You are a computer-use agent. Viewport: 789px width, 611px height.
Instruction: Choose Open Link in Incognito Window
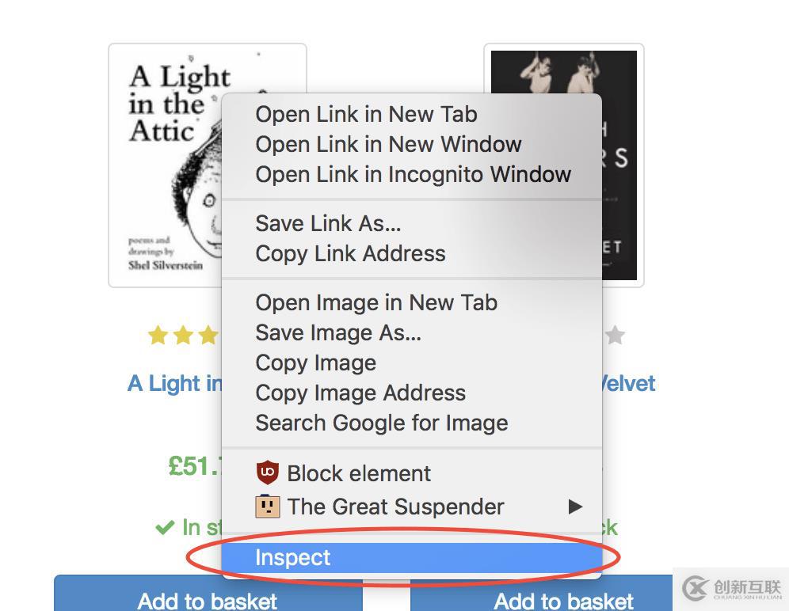[x=413, y=174]
